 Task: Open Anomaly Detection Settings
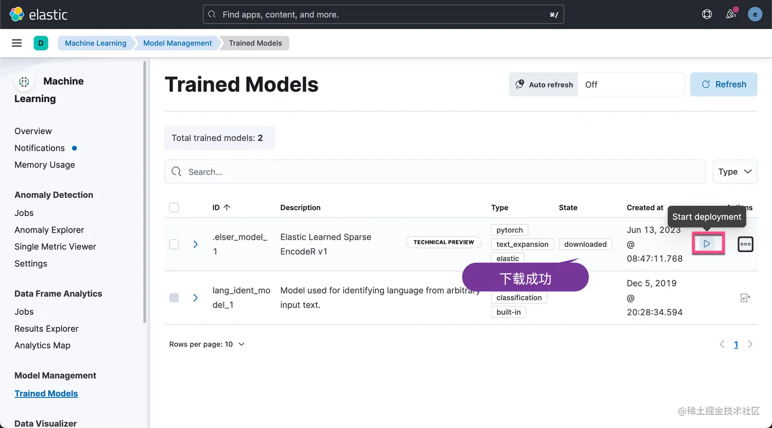[31, 263]
